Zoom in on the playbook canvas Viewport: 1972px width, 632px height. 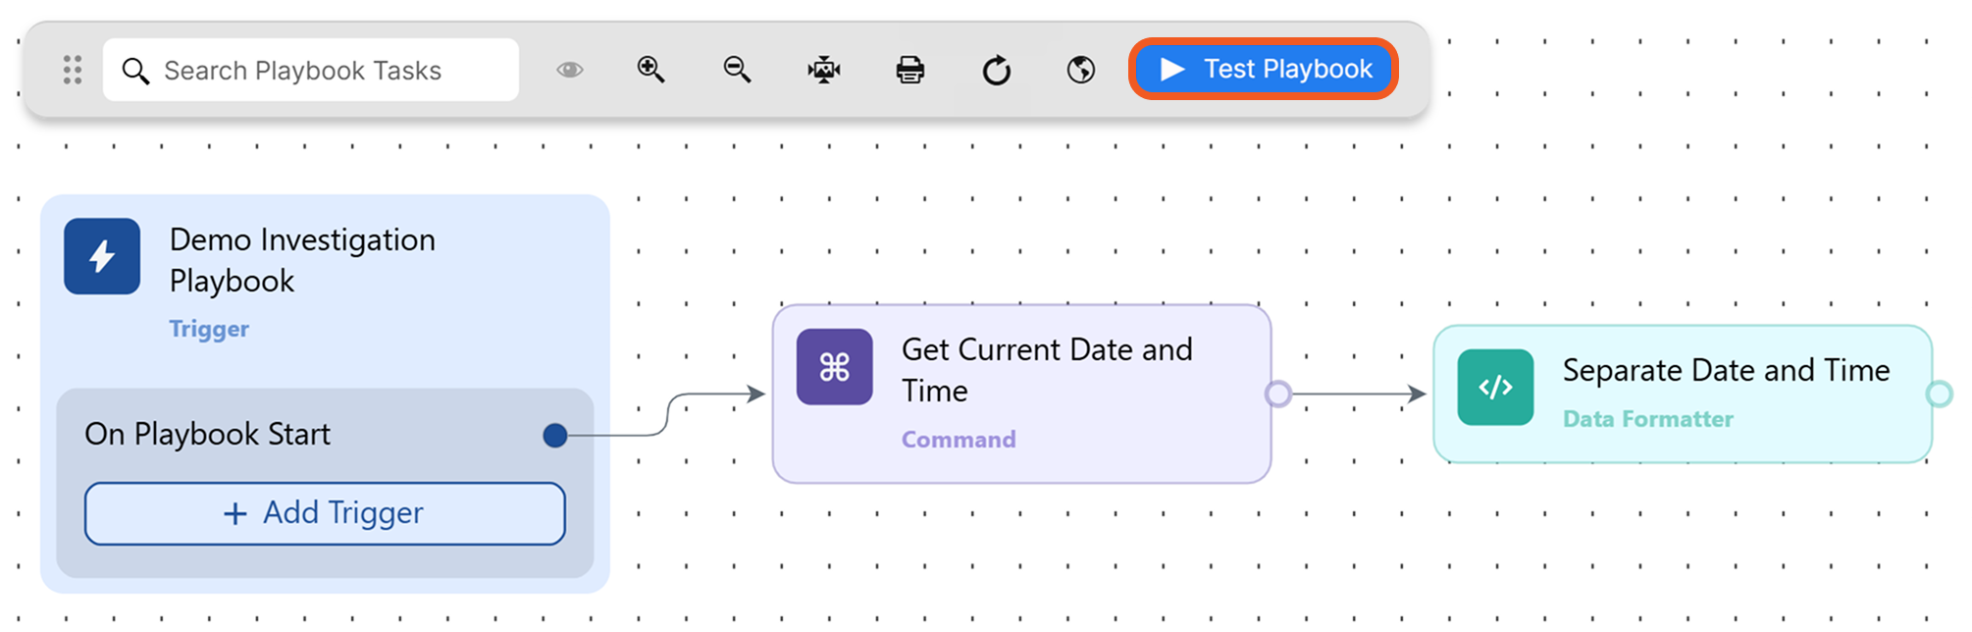650,70
